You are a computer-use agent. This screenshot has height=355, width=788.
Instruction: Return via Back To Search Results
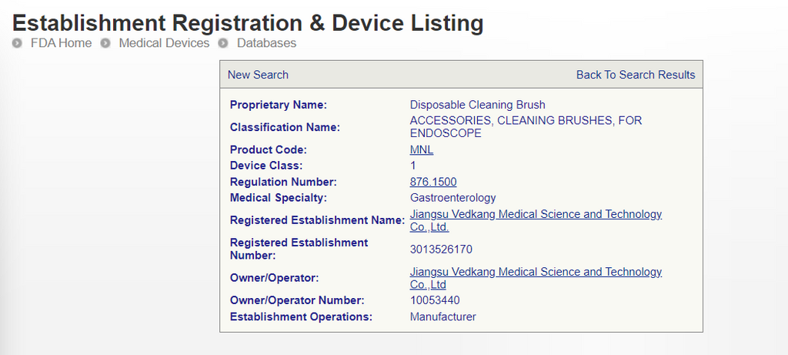pyautogui.click(x=635, y=75)
